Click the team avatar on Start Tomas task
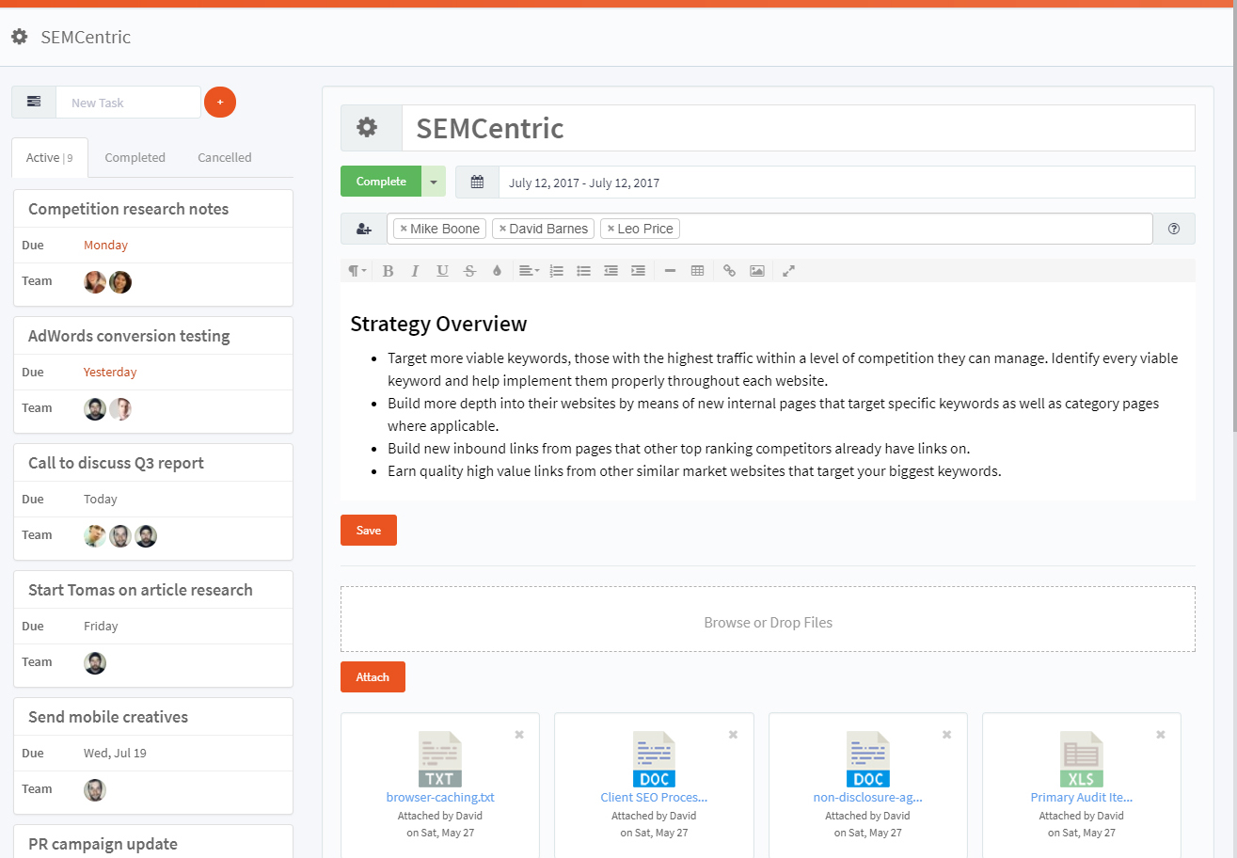 (95, 662)
